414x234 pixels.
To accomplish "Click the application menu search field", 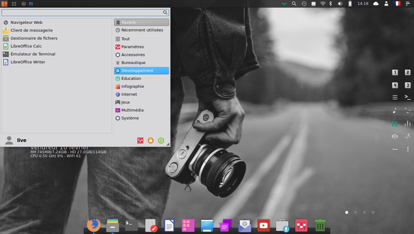I will tap(82, 12).
